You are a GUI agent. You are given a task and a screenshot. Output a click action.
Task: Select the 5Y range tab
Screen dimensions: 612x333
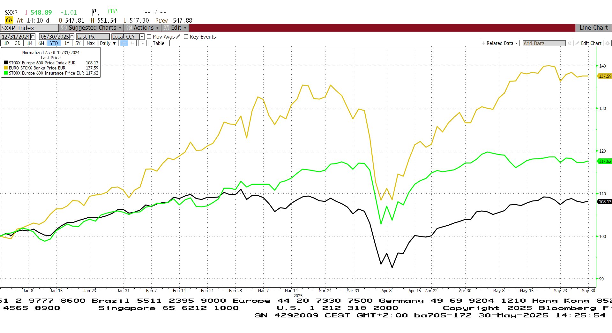(78, 43)
